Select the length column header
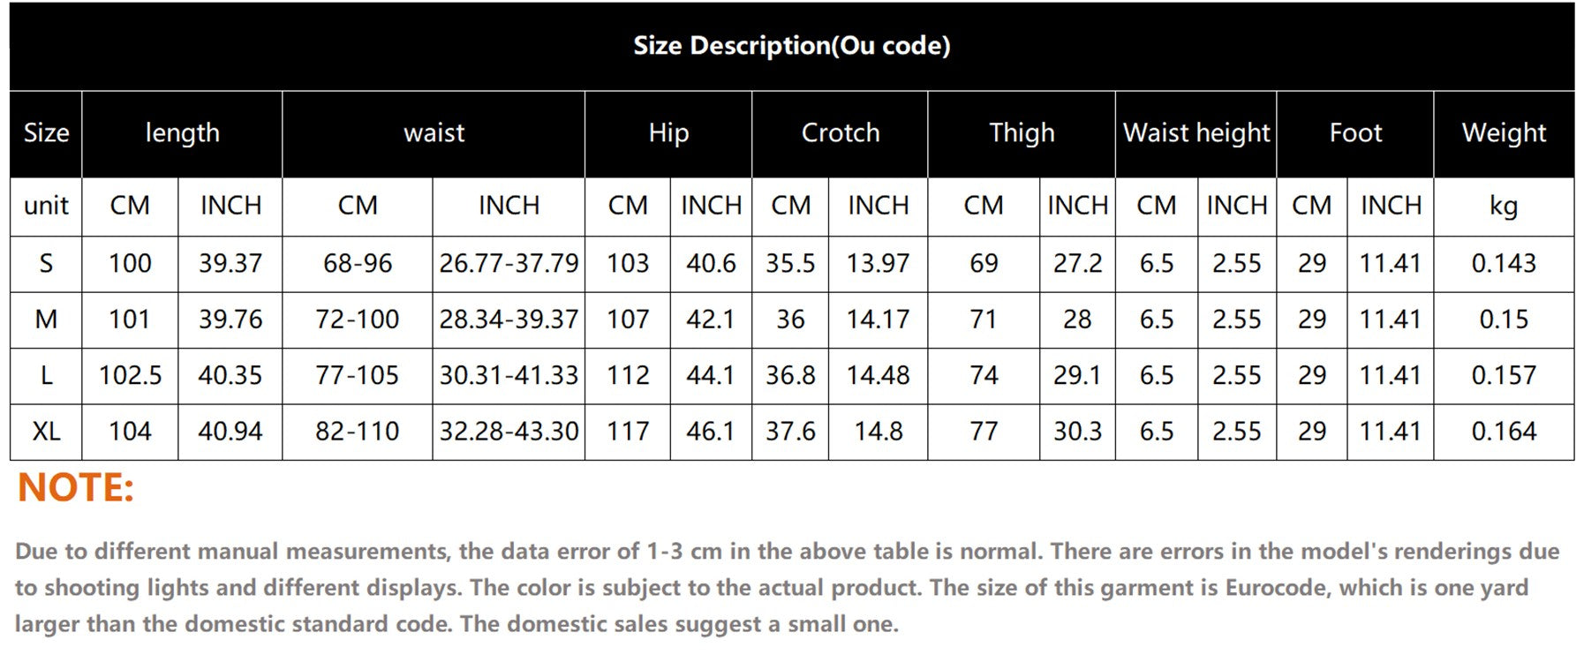The height and width of the screenshot is (662, 1584). 182,134
